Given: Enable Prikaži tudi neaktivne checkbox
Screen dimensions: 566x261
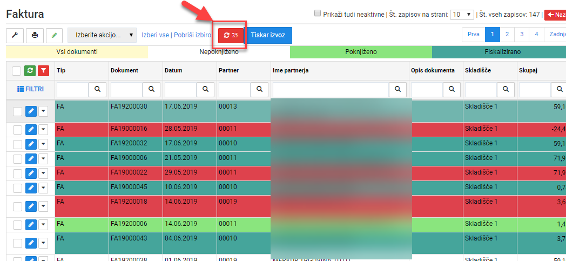Looking at the screenshot, I should [318, 14].
